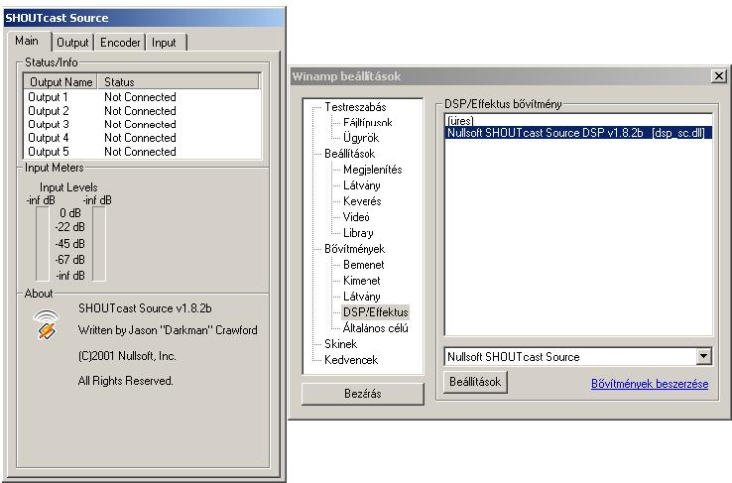Click the SHOUTcast antenna logo icon

(46, 324)
